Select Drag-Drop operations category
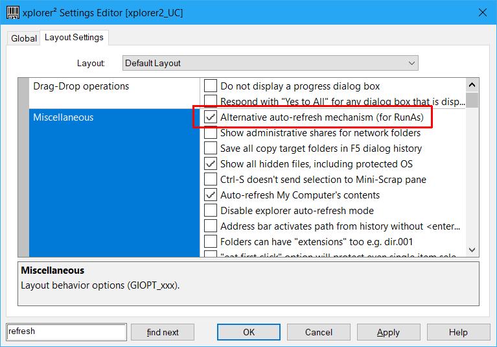 click(x=81, y=86)
